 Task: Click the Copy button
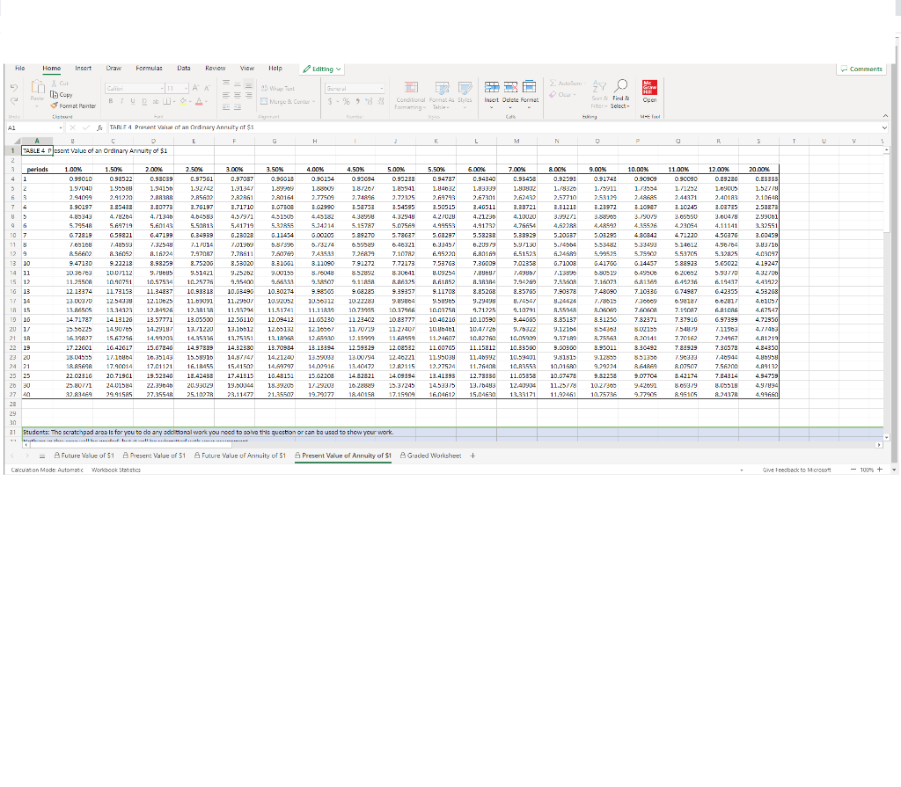tap(61, 95)
